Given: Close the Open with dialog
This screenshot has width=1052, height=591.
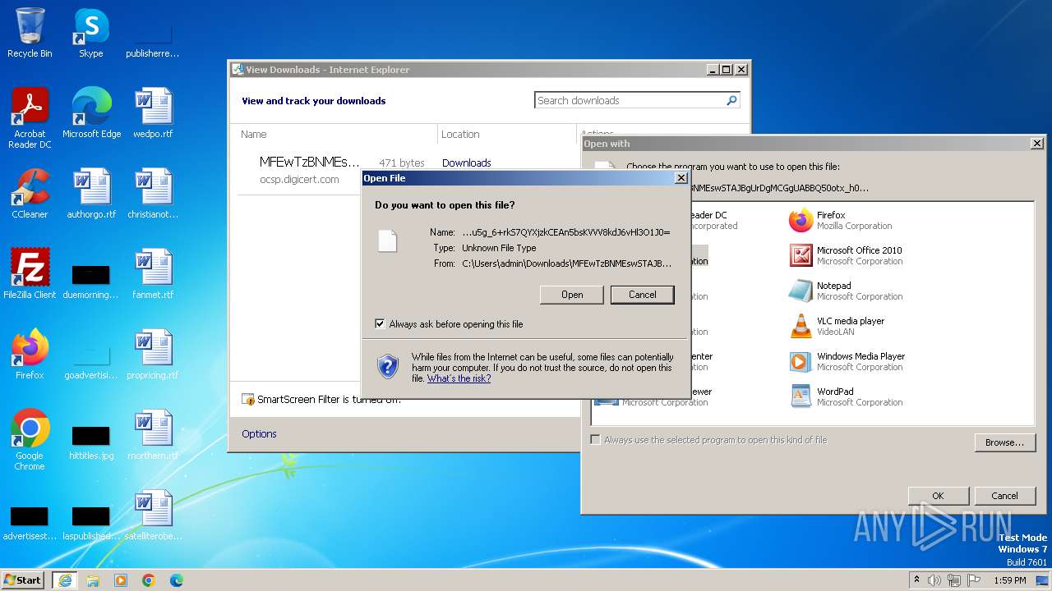Looking at the screenshot, I should [x=1036, y=144].
